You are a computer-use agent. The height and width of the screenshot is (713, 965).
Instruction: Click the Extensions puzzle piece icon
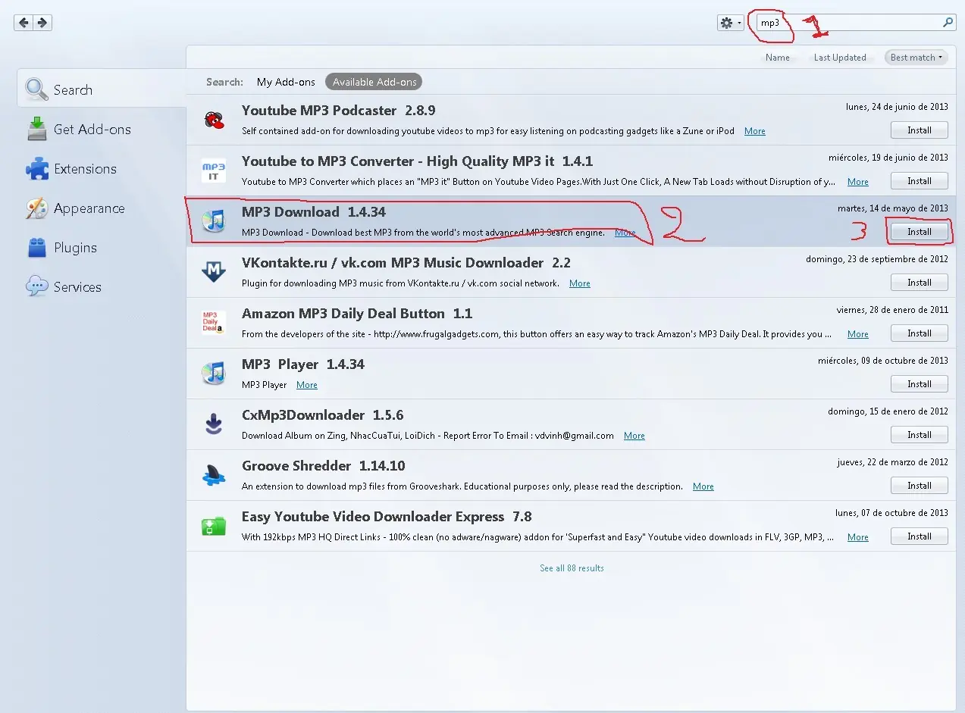(x=36, y=168)
